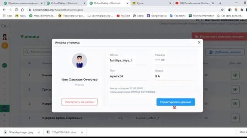Open the downloaded docx file
Image resolution: width=247 pixels, height=138 pixels.
pyautogui.click(x=62, y=132)
